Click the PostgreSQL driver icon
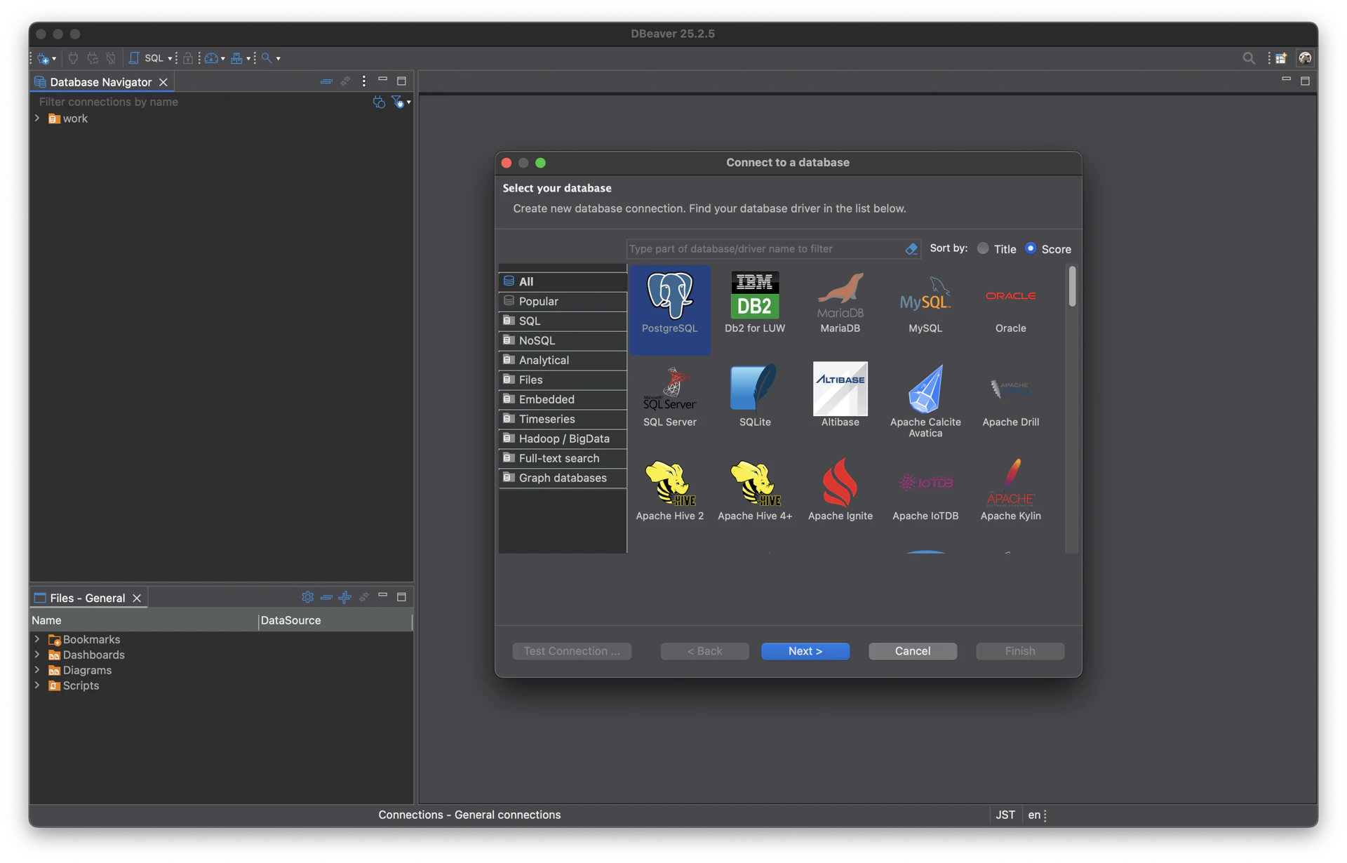1347x863 pixels. 670,309
